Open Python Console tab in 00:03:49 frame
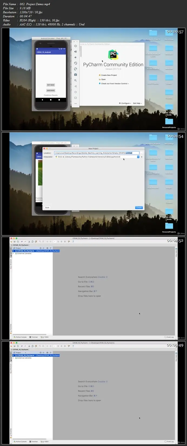The image size is (187, 446). [20, 441]
